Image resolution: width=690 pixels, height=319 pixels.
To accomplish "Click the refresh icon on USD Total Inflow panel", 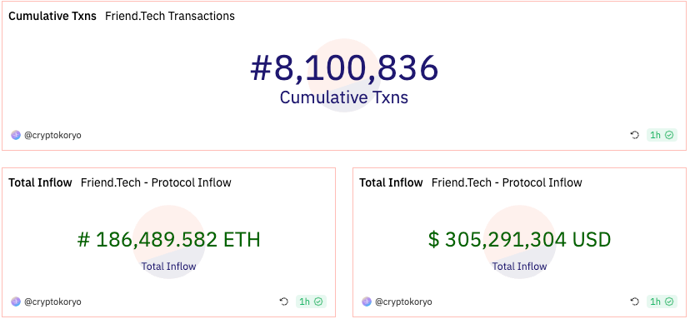I will [634, 302].
